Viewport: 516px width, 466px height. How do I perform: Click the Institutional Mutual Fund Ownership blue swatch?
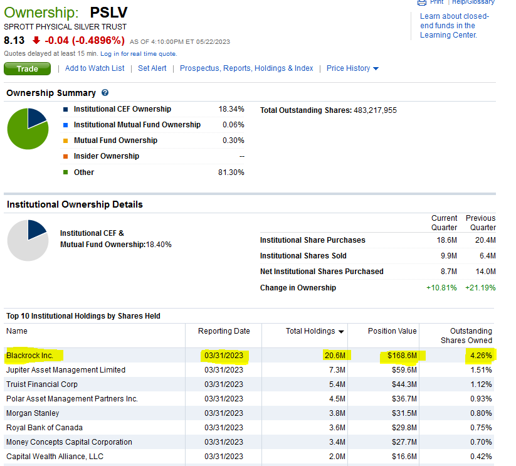coord(65,125)
